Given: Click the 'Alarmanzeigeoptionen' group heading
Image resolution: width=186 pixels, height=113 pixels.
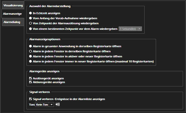Looking at the screenshot, I should point(44,39).
